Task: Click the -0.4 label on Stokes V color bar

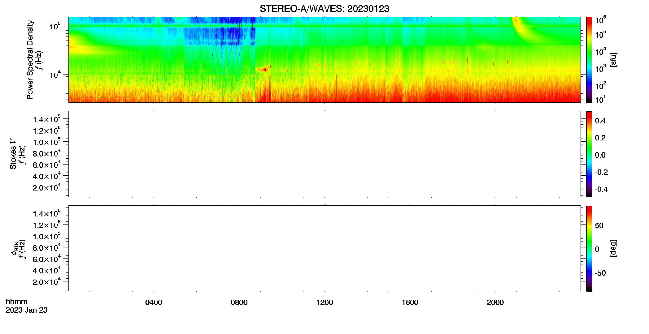Action: coord(601,189)
